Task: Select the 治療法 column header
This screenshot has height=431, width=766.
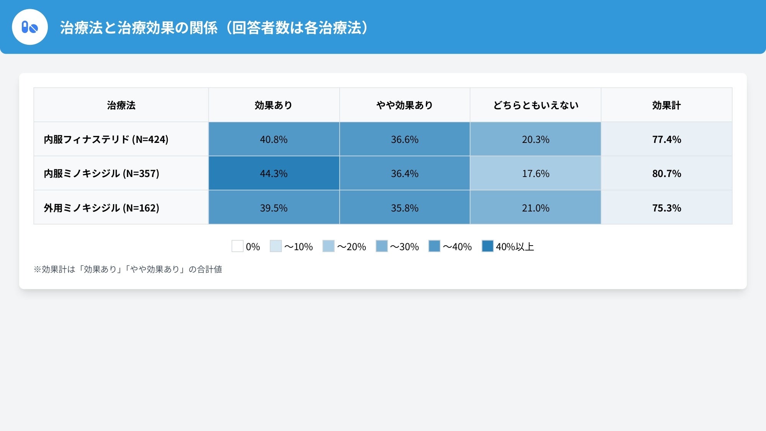Action: point(121,105)
